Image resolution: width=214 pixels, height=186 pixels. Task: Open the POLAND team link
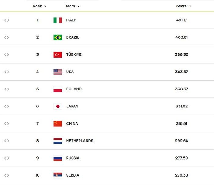point(74,89)
